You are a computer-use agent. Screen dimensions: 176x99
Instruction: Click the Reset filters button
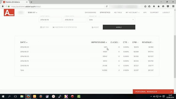pos(95,27)
